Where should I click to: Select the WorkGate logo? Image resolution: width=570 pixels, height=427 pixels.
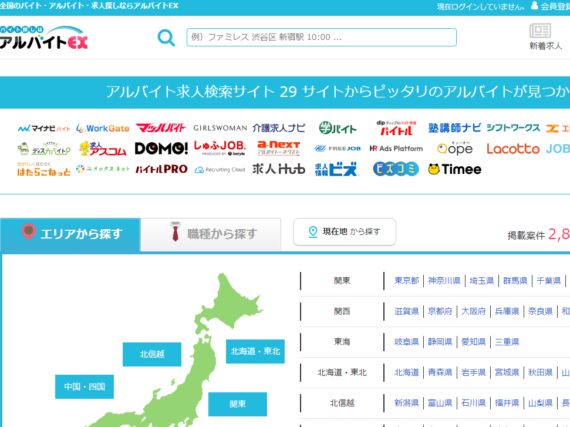coord(103,128)
